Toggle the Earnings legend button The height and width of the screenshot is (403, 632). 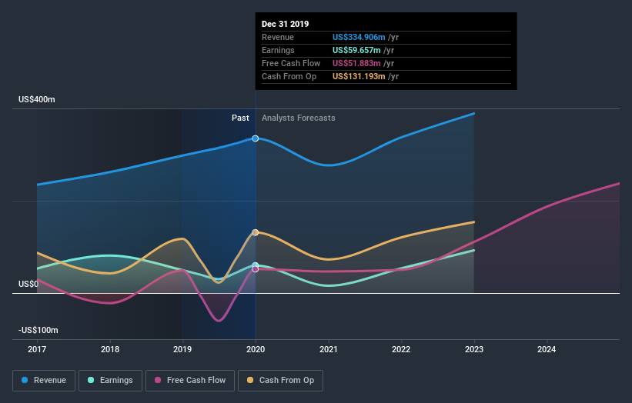pos(110,381)
